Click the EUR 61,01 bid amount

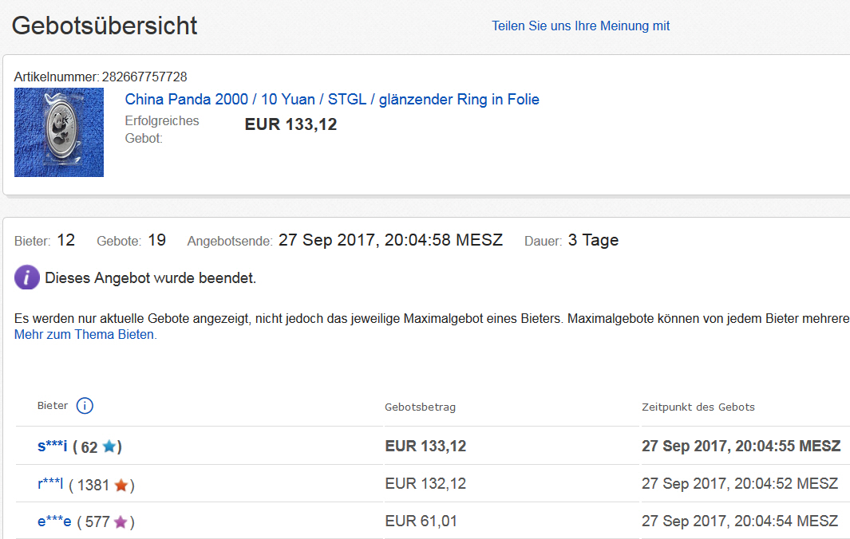(x=421, y=521)
